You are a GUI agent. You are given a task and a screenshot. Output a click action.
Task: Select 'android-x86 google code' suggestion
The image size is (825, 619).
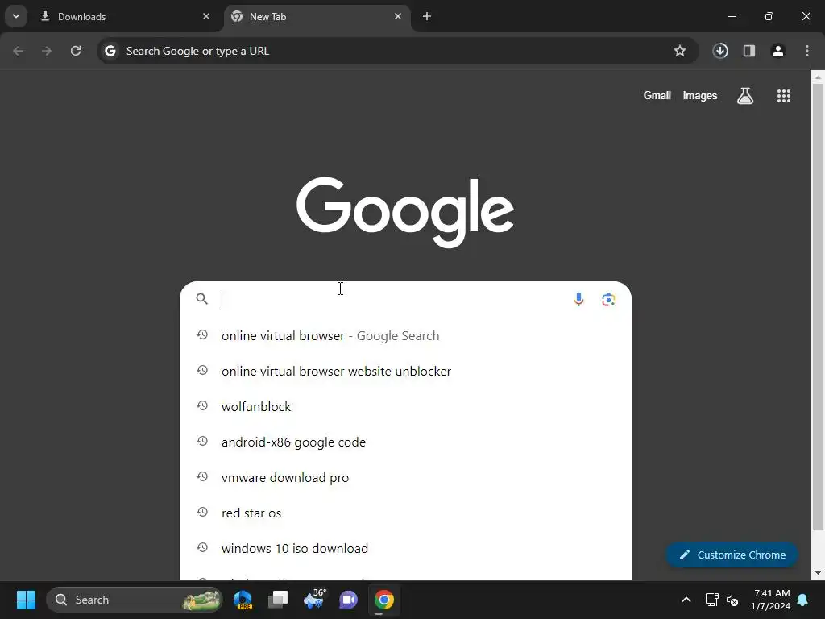point(405,442)
